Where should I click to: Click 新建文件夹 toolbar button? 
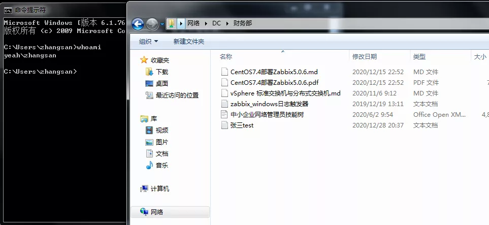pyautogui.click(x=188, y=41)
